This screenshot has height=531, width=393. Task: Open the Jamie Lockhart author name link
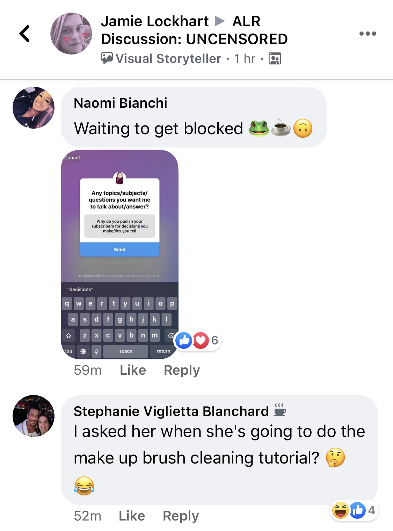155,21
